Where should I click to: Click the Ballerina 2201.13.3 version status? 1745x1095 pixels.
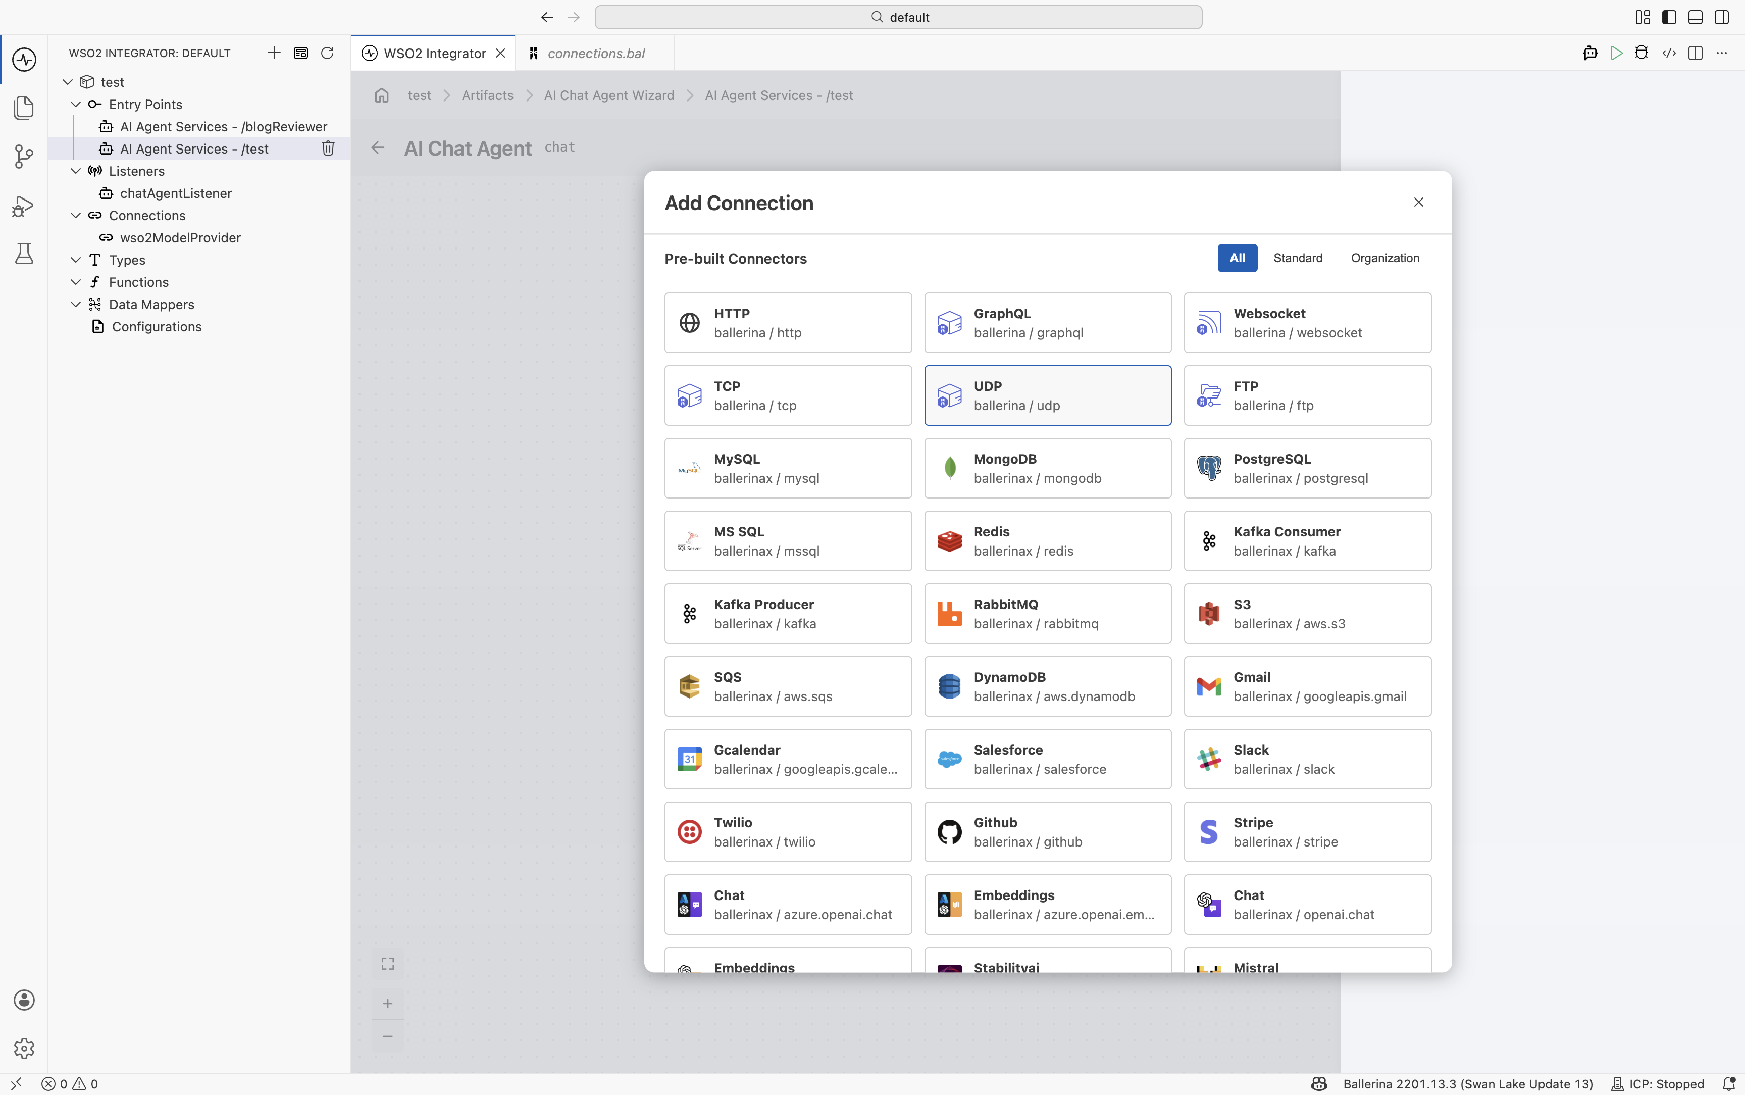tap(1468, 1084)
